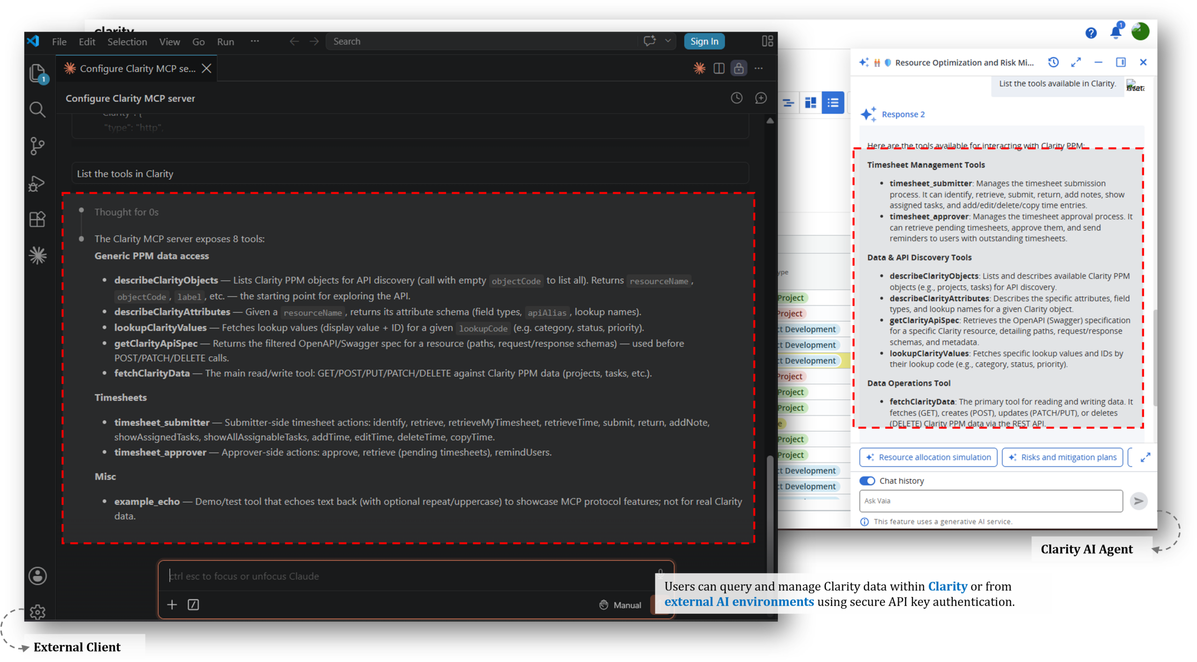The image size is (1197, 662).
Task: Show more menus with the ellipsis
Action: 255,41
